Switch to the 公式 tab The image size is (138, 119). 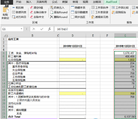(x=55, y=2)
